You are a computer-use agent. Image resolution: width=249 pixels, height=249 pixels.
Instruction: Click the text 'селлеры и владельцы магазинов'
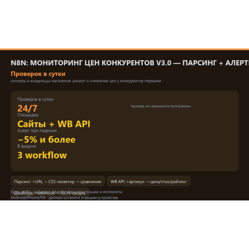point(41,81)
